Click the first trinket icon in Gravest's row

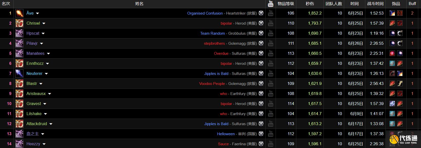(392, 104)
